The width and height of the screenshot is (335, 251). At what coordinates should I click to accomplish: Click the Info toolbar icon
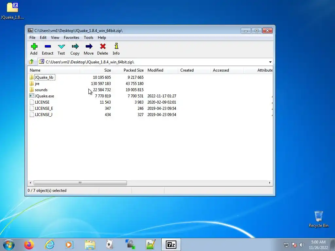pos(116,46)
